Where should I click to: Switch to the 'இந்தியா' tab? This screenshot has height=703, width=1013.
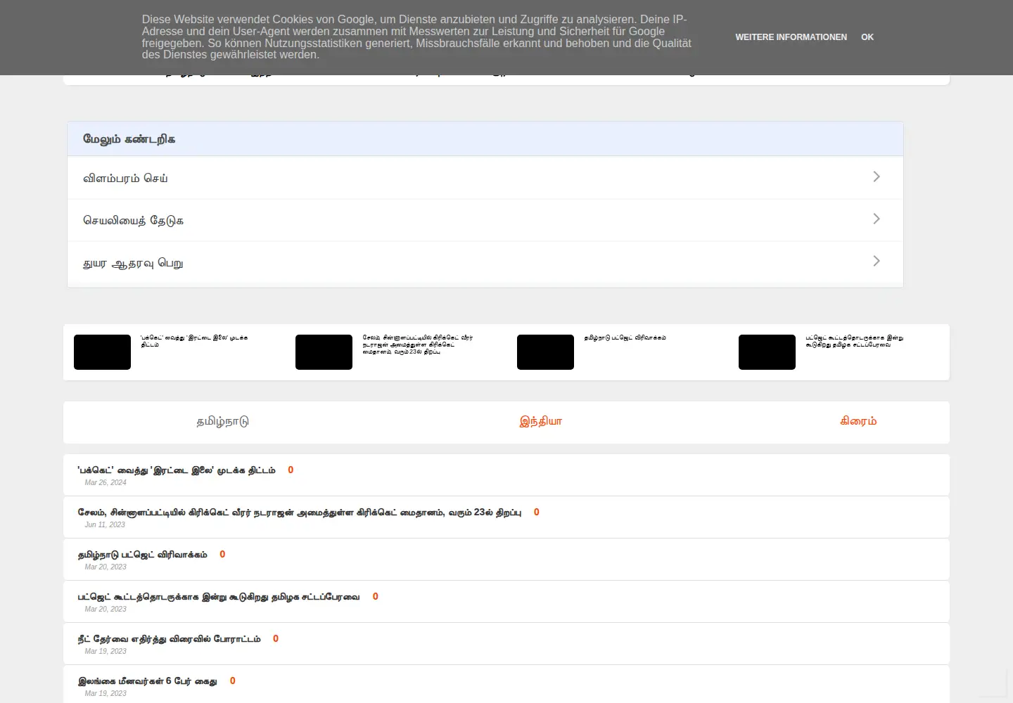(x=540, y=422)
